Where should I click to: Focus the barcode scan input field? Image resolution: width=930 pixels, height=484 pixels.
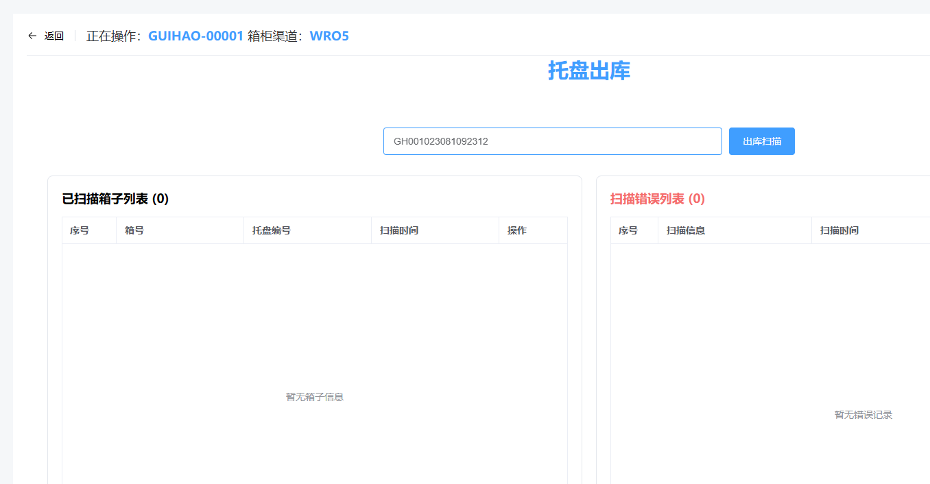[x=552, y=141]
